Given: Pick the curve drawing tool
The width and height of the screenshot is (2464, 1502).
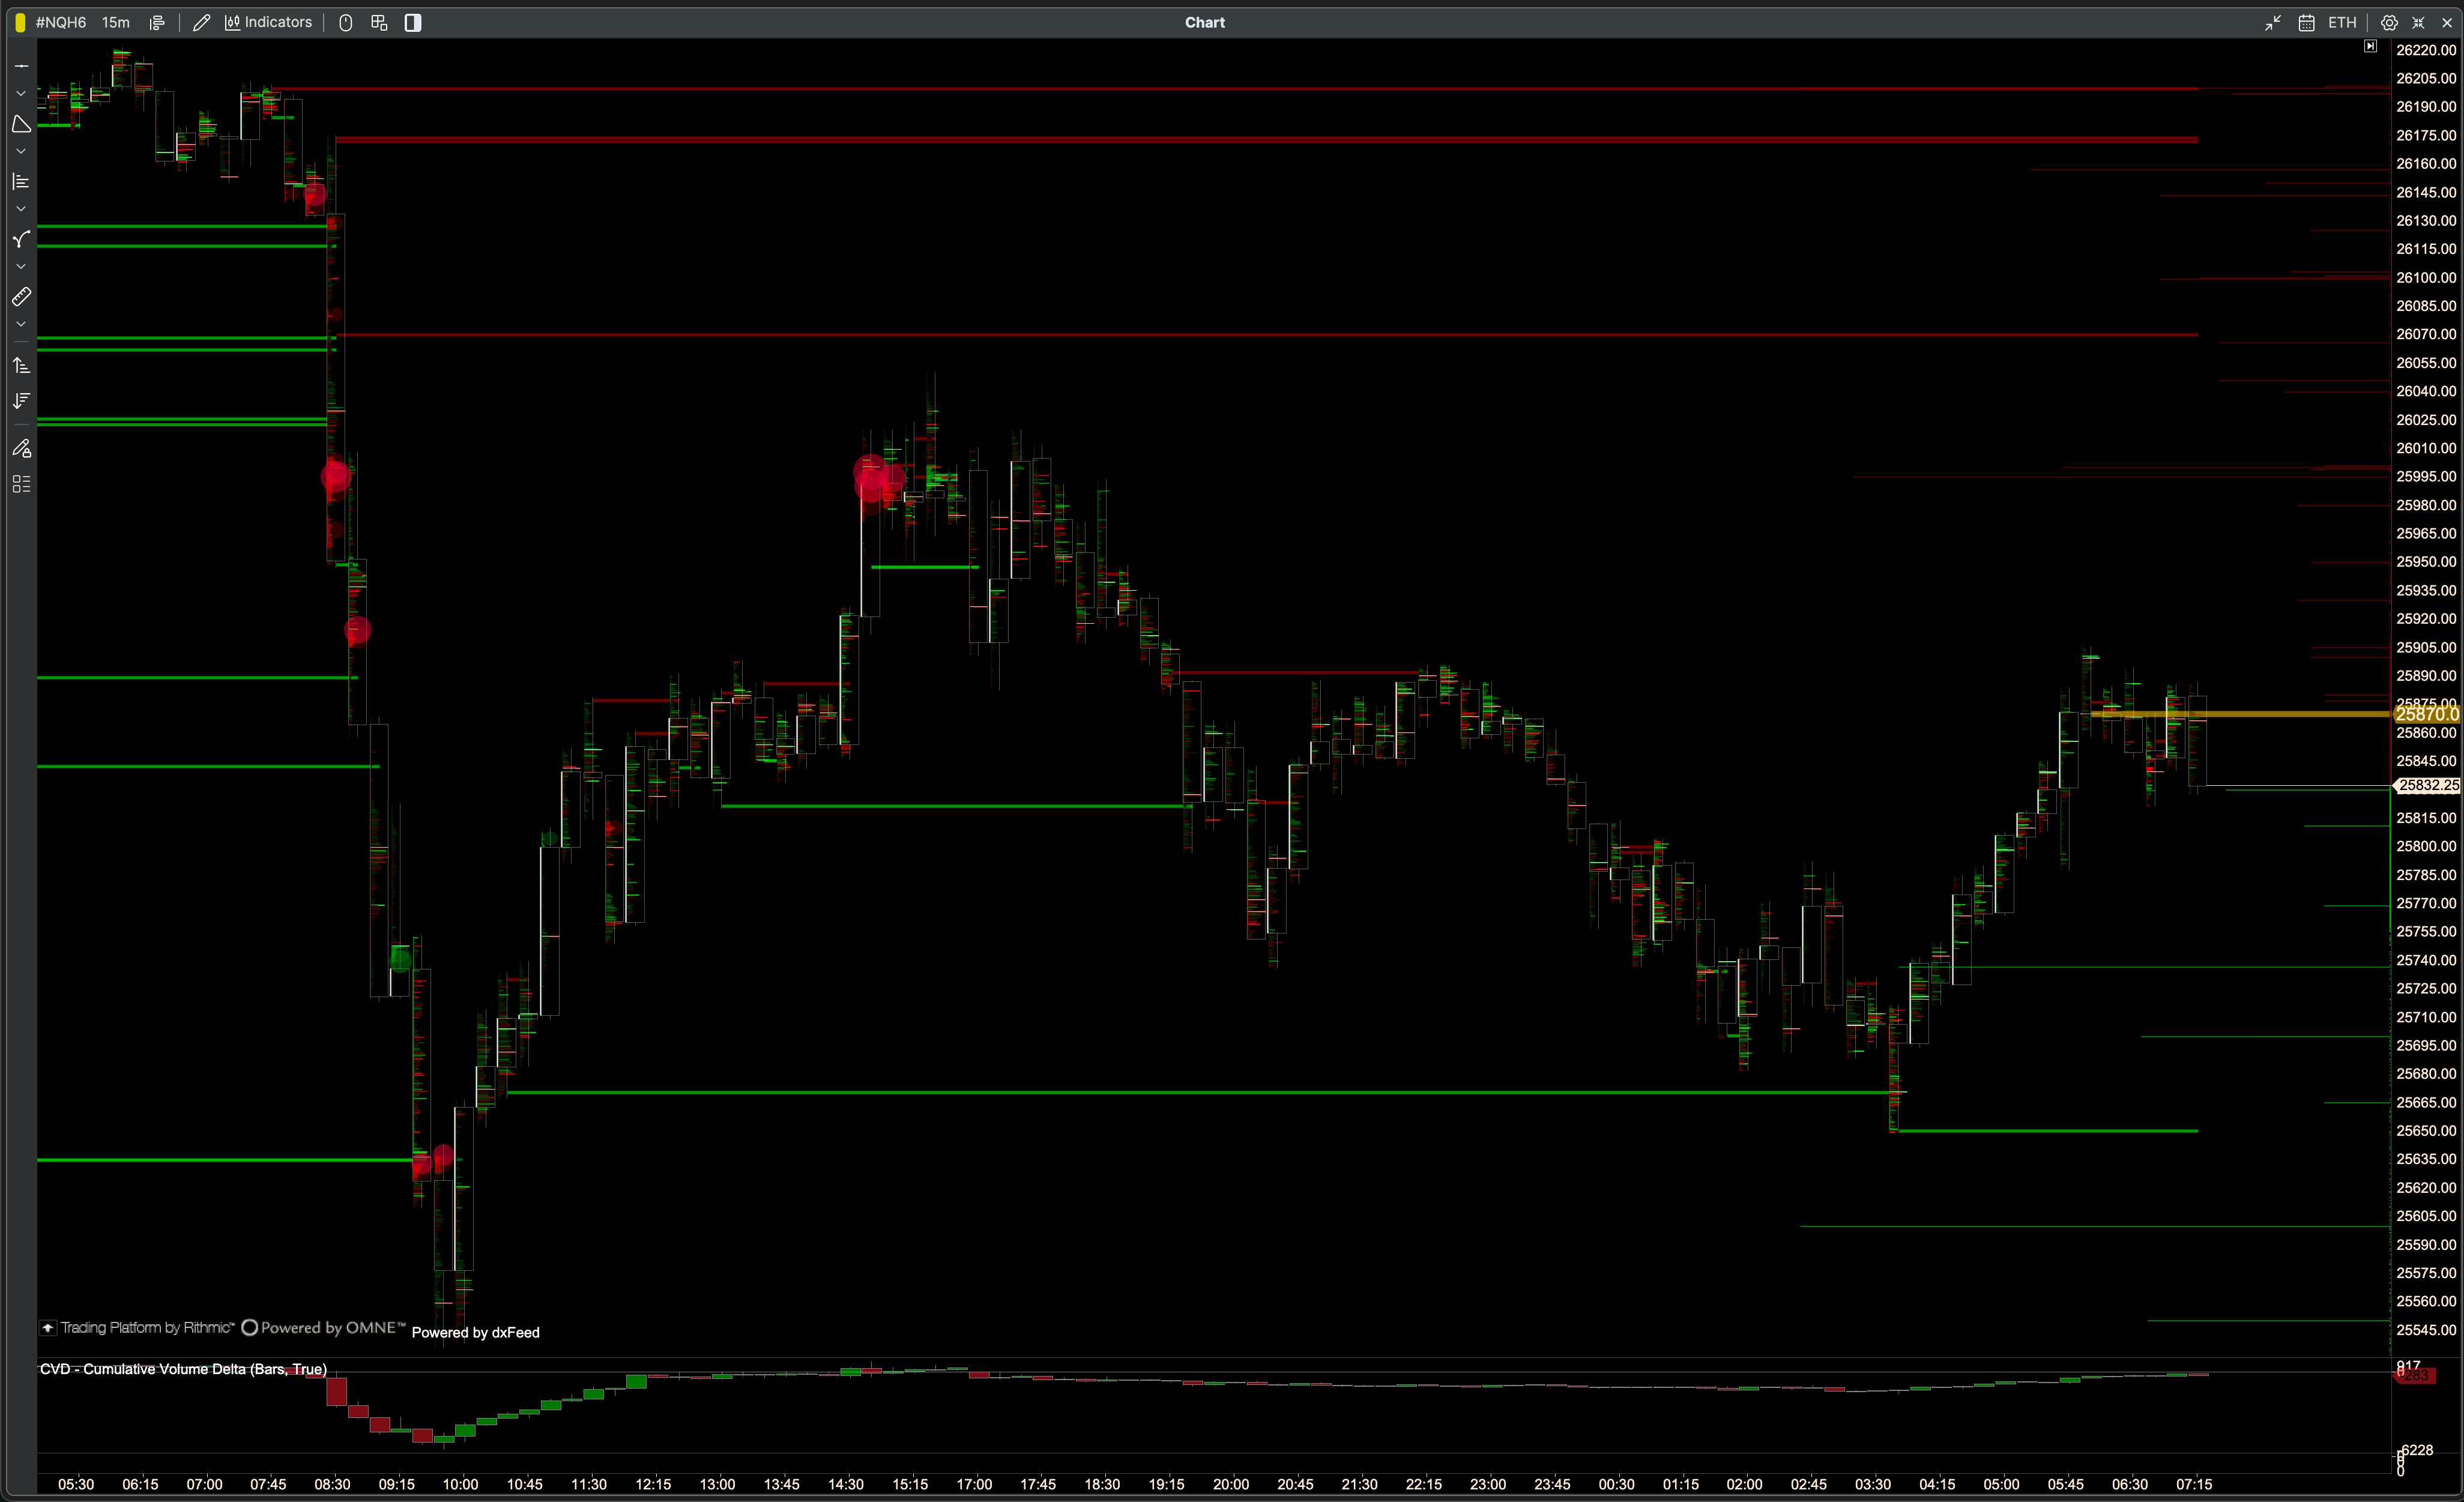Looking at the screenshot, I should click(x=21, y=239).
